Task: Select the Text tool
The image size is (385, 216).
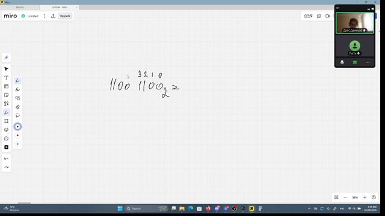Action: pyautogui.click(x=7, y=77)
